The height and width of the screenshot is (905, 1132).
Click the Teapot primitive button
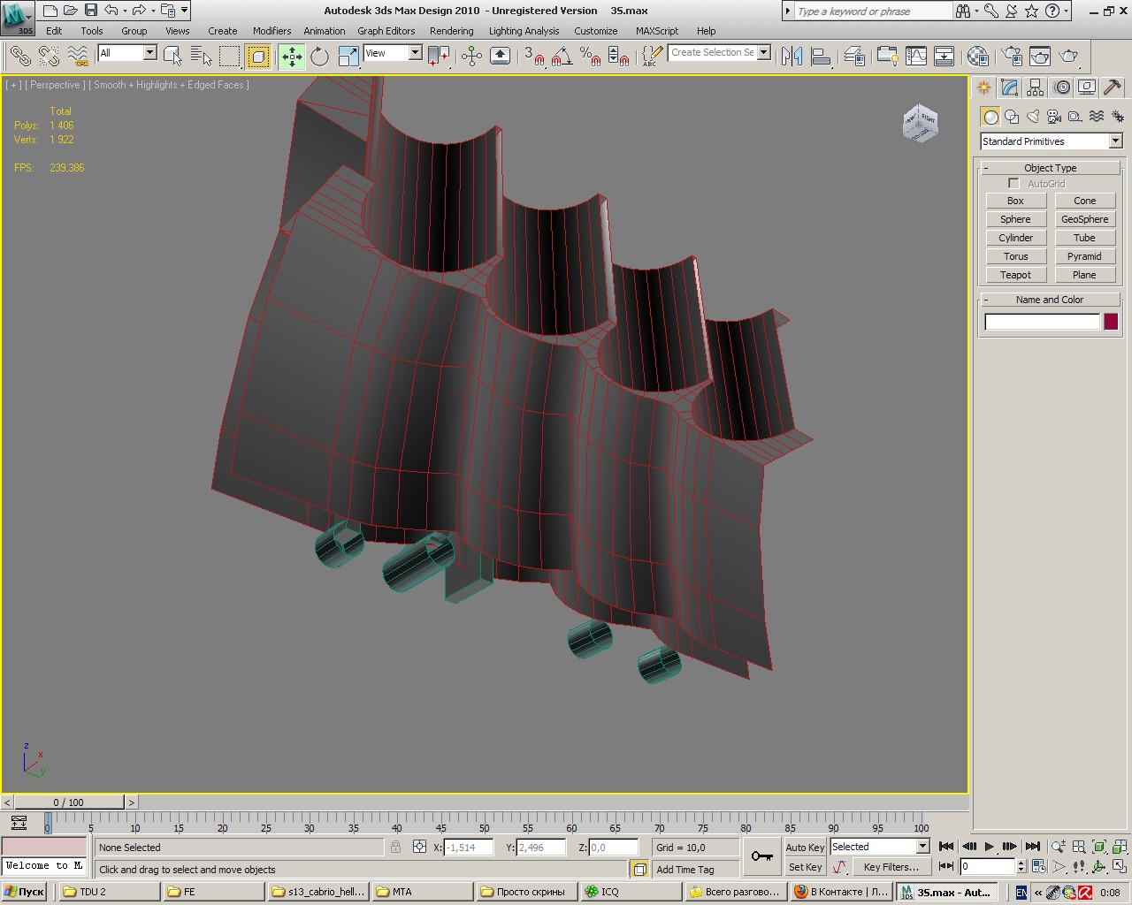pyautogui.click(x=1015, y=275)
